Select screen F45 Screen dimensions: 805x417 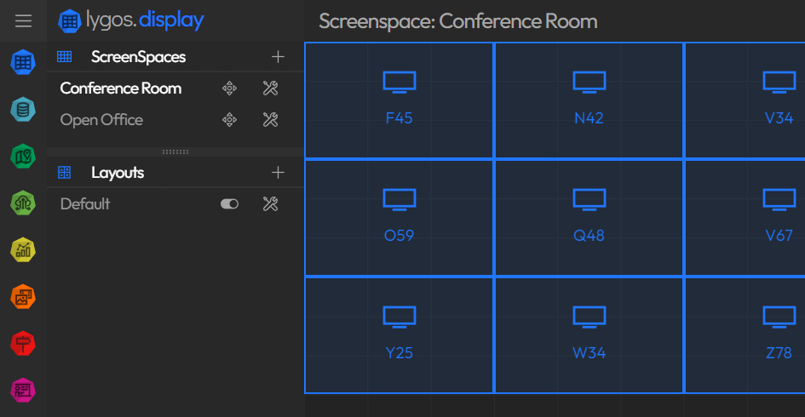pyautogui.click(x=400, y=100)
